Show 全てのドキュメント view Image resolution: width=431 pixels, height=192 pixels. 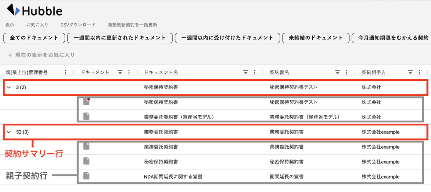tap(34, 38)
